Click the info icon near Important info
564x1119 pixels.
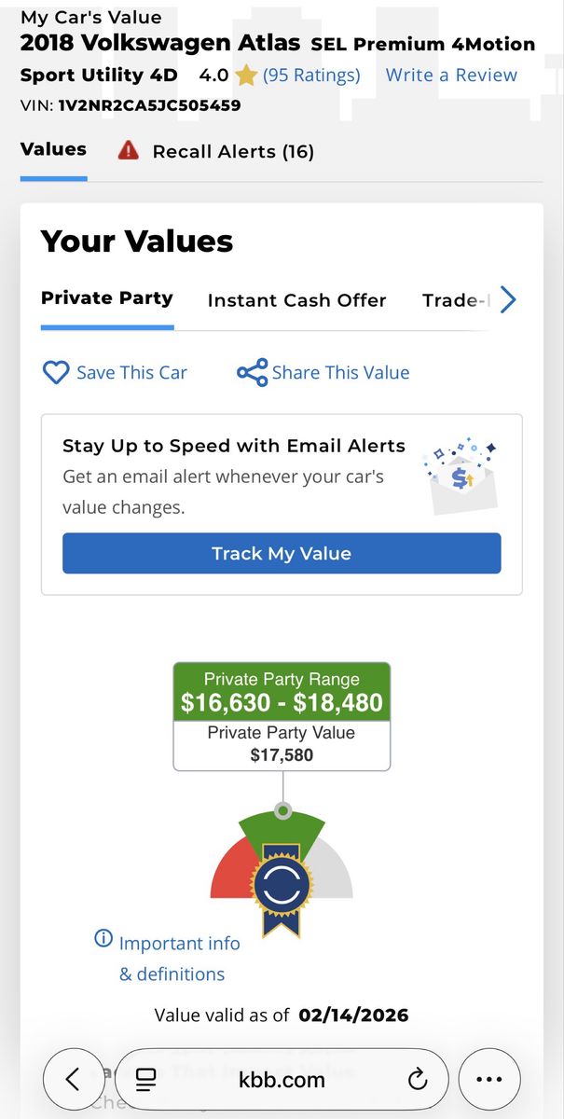103,939
